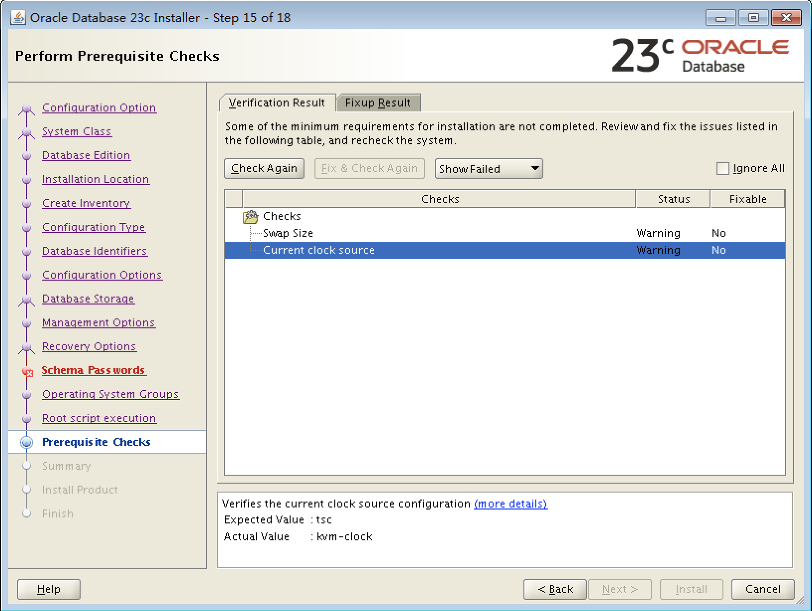The width and height of the screenshot is (812, 611).
Task: Click the Status column header
Action: pyautogui.click(x=673, y=199)
